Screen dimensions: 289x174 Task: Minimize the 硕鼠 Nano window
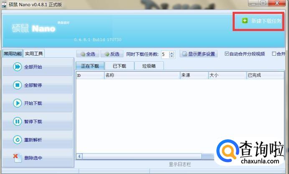pyautogui.click(x=254, y=3)
